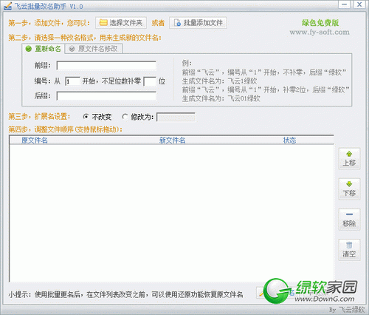The width and height of the screenshot is (369, 315).
Task: Focus the 后缀 suffix input field
Action: (x=106, y=96)
